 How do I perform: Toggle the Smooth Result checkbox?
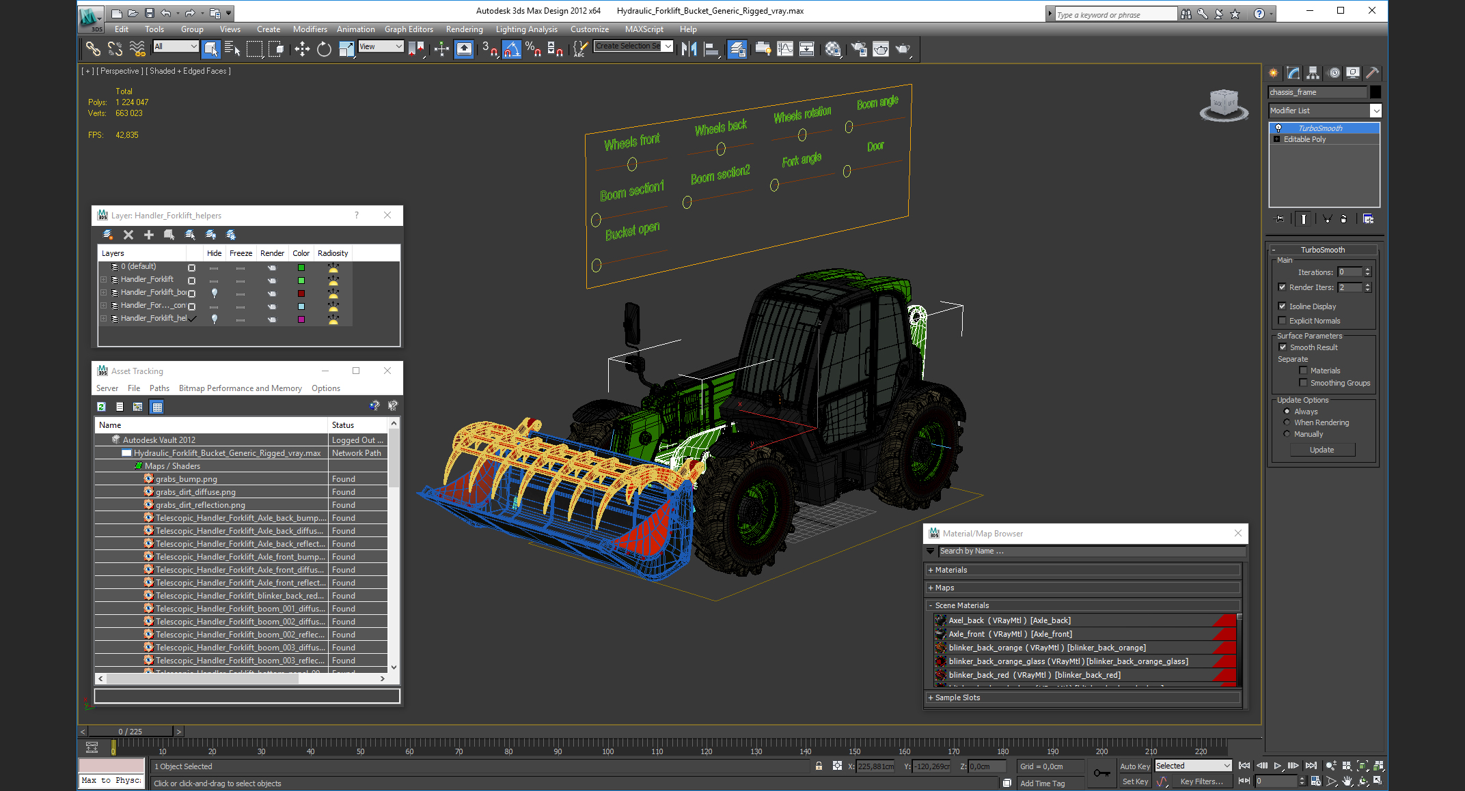pyautogui.click(x=1283, y=347)
